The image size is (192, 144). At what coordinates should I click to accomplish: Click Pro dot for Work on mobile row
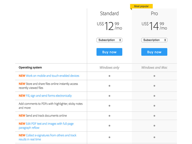(154, 76)
